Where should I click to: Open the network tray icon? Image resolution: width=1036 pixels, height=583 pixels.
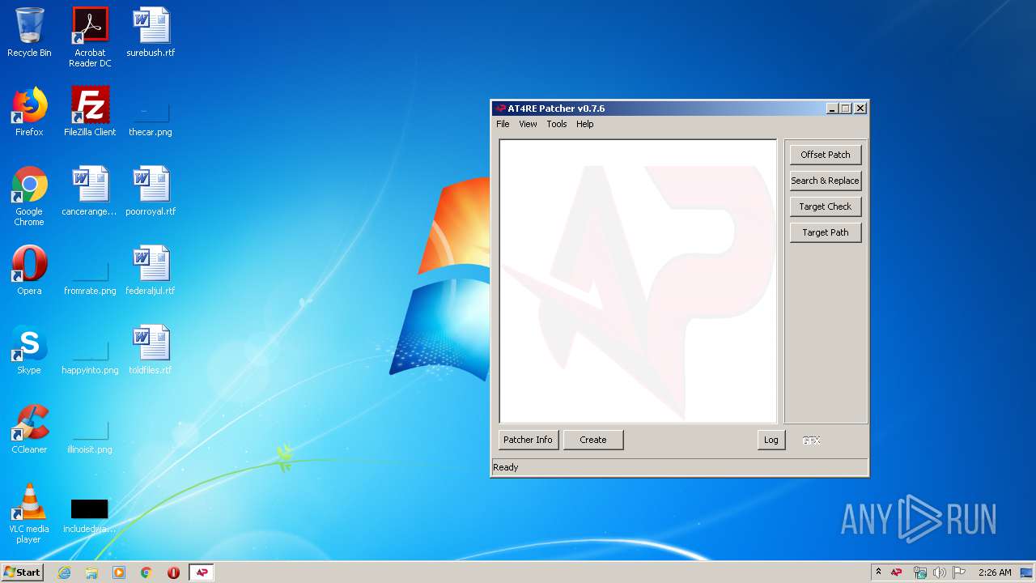[x=919, y=572]
